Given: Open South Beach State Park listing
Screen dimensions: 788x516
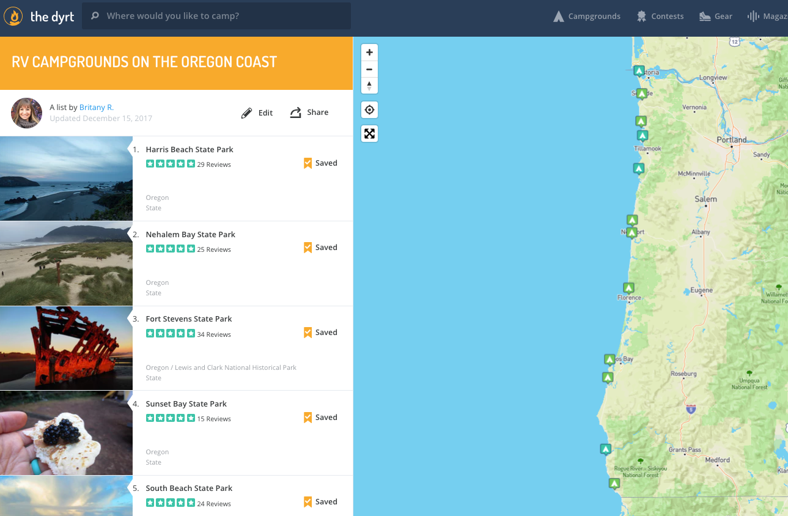Looking at the screenshot, I should point(189,488).
